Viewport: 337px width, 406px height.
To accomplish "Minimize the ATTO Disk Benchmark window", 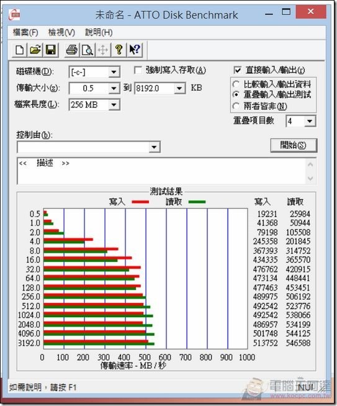I will point(269,14).
